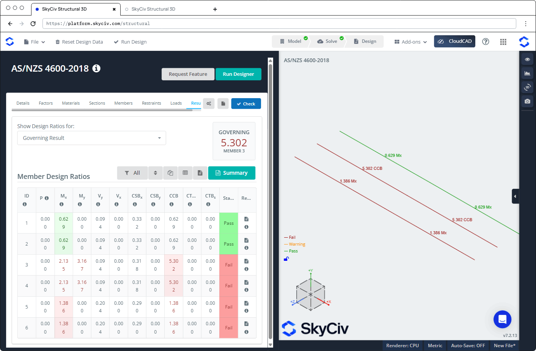Click the info icon next to AS/NZS 4600-2018
The width and height of the screenshot is (536, 351).
point(96,68)
